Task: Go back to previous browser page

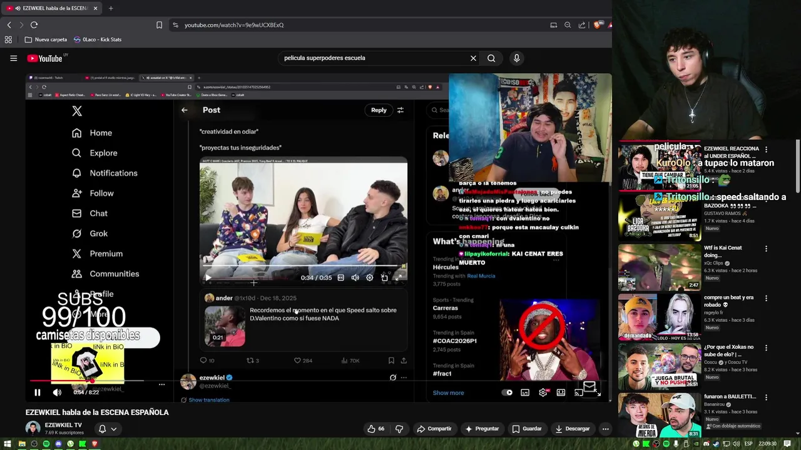Action: pyautogui.click(x=9, y=25)
